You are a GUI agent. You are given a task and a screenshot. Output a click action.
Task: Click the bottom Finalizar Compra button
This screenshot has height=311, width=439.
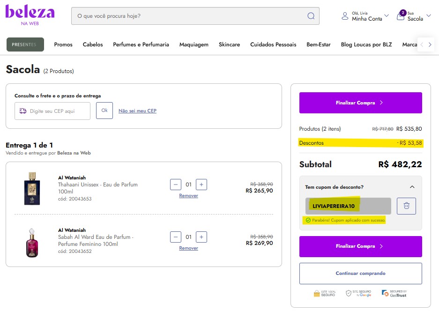tap(361, 246)
